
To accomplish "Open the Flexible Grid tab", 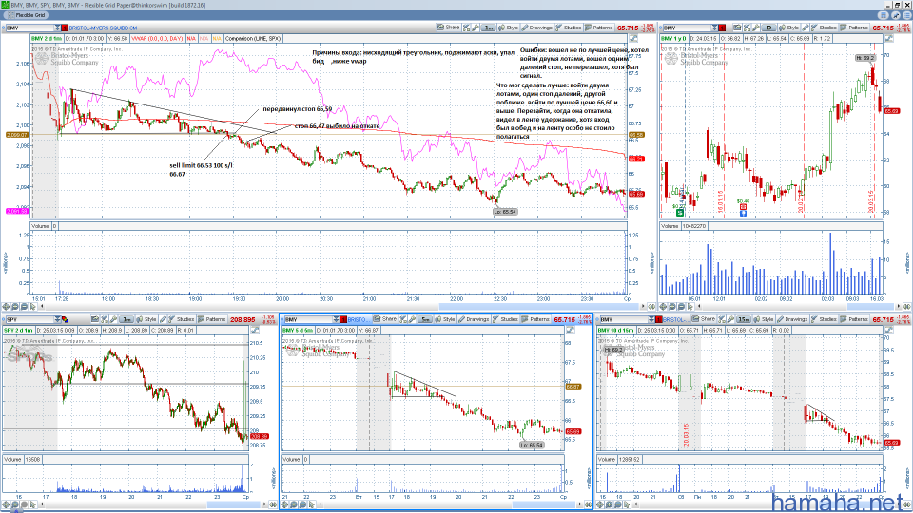I will [28, 15].
